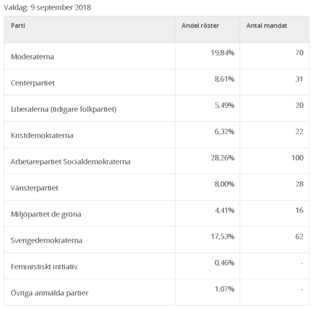This screenshot has width=314, height=309.
Task: Click the Antal mandat column header
Action: [275, 30]
